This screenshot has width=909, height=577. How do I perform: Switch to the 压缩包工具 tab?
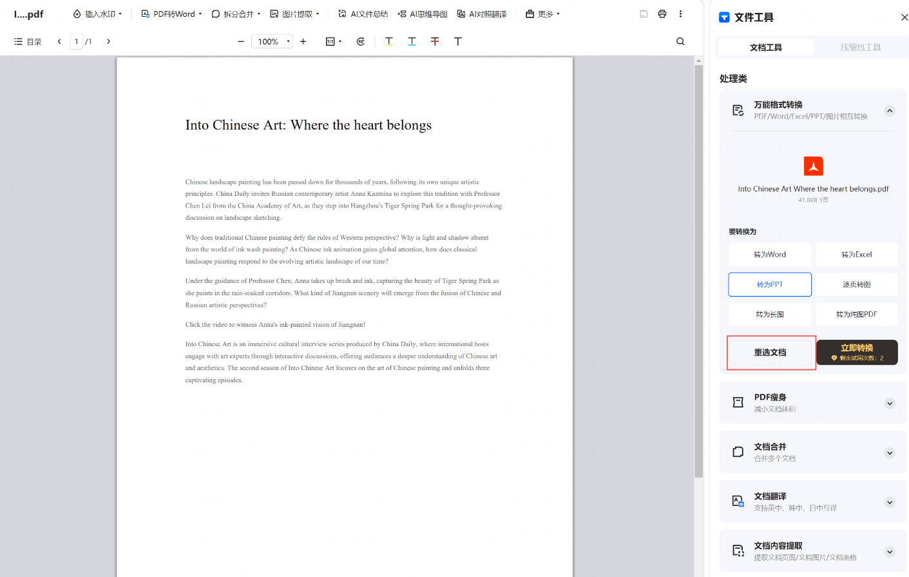point(860,48)
